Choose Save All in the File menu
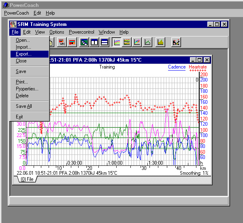The width and height of the screenshot is (243, 223). click(x=30, y=106)
